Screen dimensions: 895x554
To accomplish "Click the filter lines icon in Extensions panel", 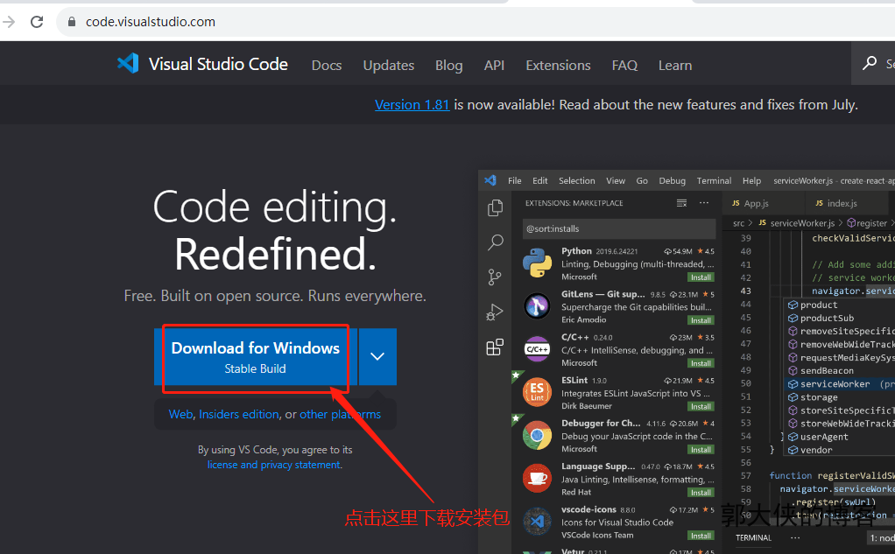I will click(x=681, y=203).
